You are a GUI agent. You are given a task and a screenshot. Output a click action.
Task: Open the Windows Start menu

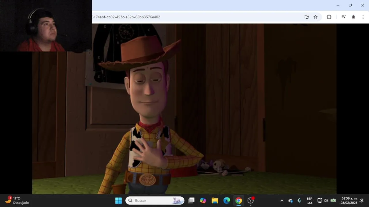[118, 200]
